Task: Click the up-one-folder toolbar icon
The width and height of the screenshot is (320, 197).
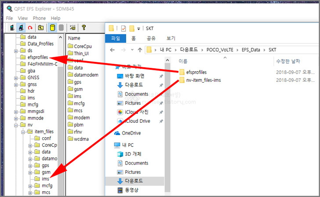Action: click(41, 28)
